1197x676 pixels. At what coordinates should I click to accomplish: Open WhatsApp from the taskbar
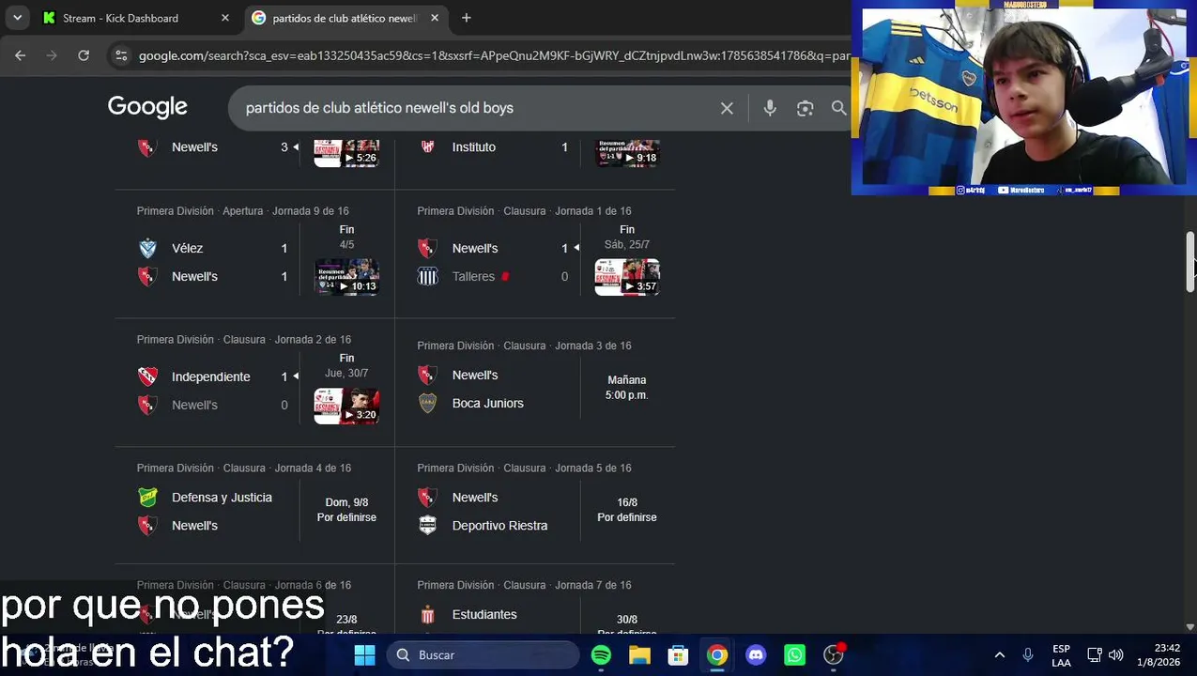[794, 655]
